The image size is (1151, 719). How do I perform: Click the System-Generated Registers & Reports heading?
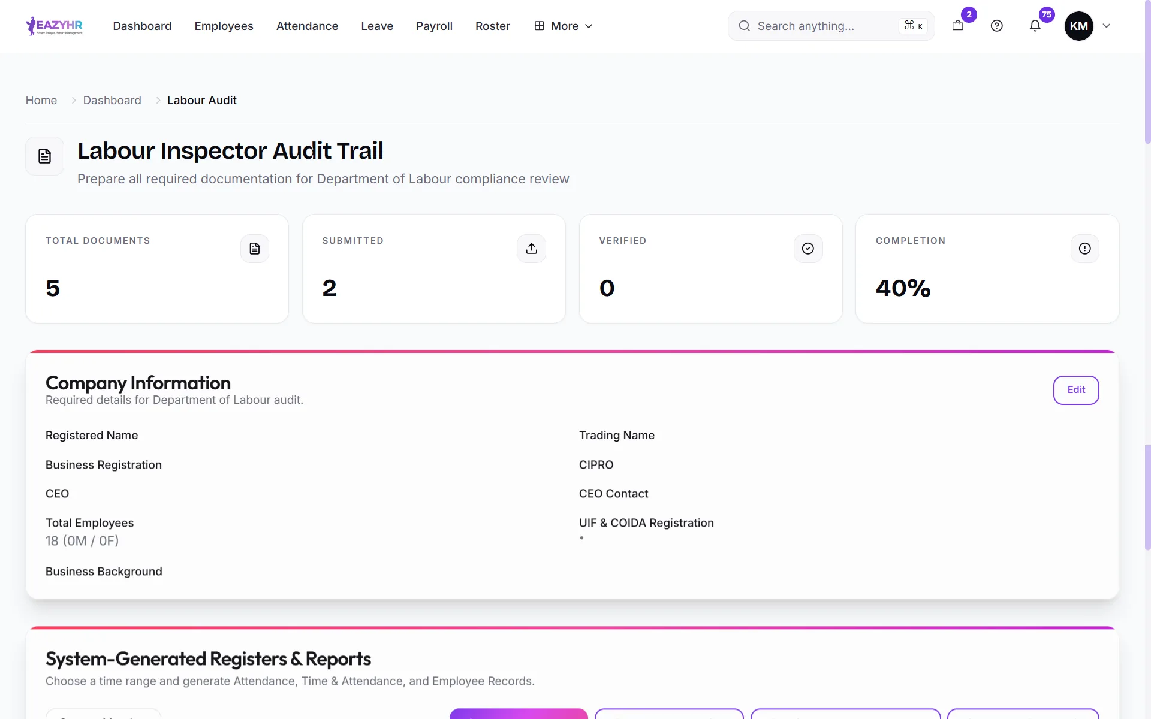pyautogui.click(x=208, y=659)
